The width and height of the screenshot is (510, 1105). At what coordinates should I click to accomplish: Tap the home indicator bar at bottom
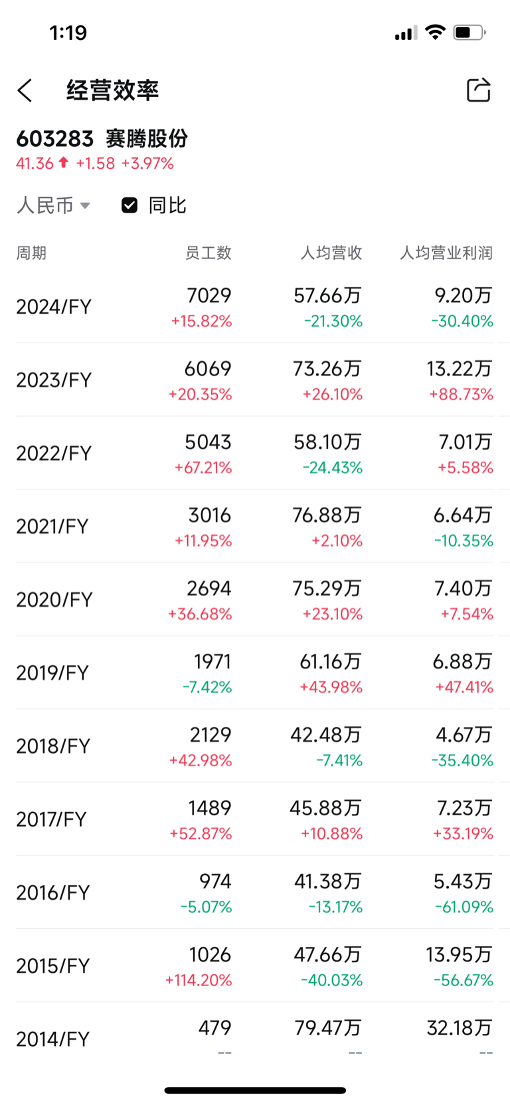click(x=255, y=1090)
